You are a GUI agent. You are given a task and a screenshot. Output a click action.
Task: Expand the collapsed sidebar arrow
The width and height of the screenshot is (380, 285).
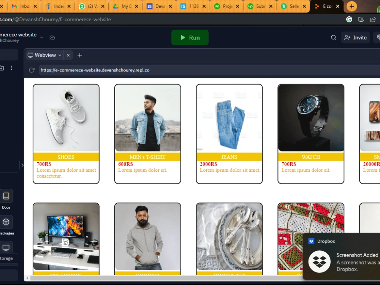coord(22,165)
